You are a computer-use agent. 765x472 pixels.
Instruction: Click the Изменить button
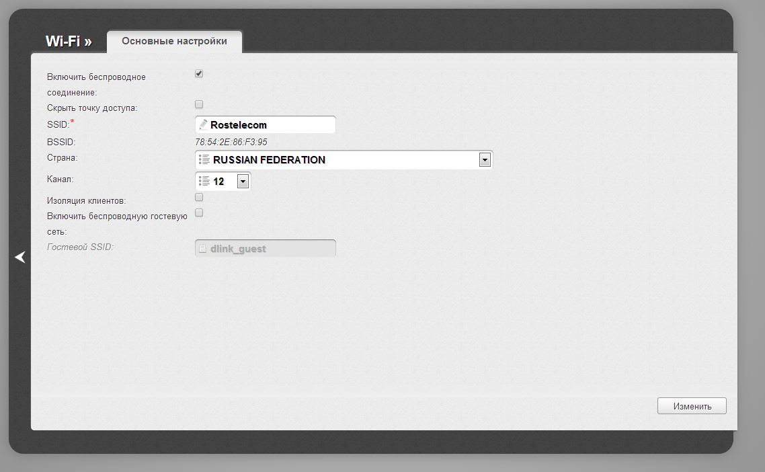692,406
